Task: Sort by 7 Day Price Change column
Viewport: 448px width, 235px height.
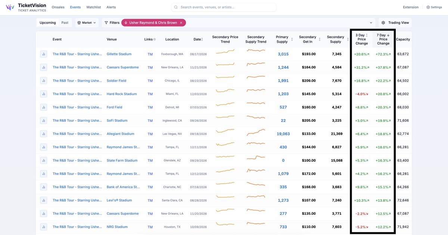Action: coord(383,39)
